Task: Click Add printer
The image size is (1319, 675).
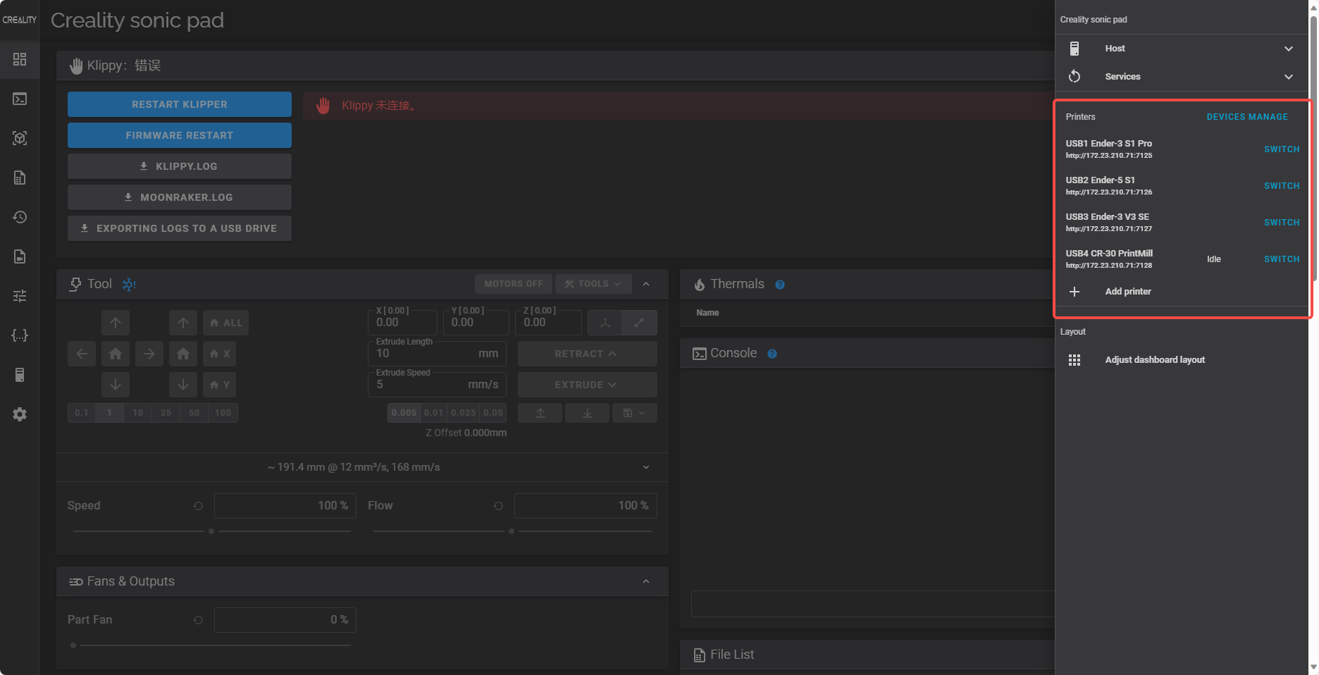Action: point(1182,292)
